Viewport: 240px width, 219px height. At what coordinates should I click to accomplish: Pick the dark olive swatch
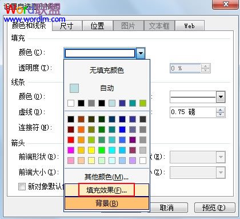(x=91, y=119)
